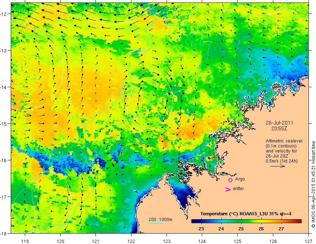
Task: Click the -12 latitude axis label
Action: click(4, 14)
